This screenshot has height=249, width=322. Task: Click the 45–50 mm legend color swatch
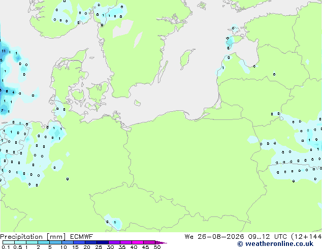(149, 242)
